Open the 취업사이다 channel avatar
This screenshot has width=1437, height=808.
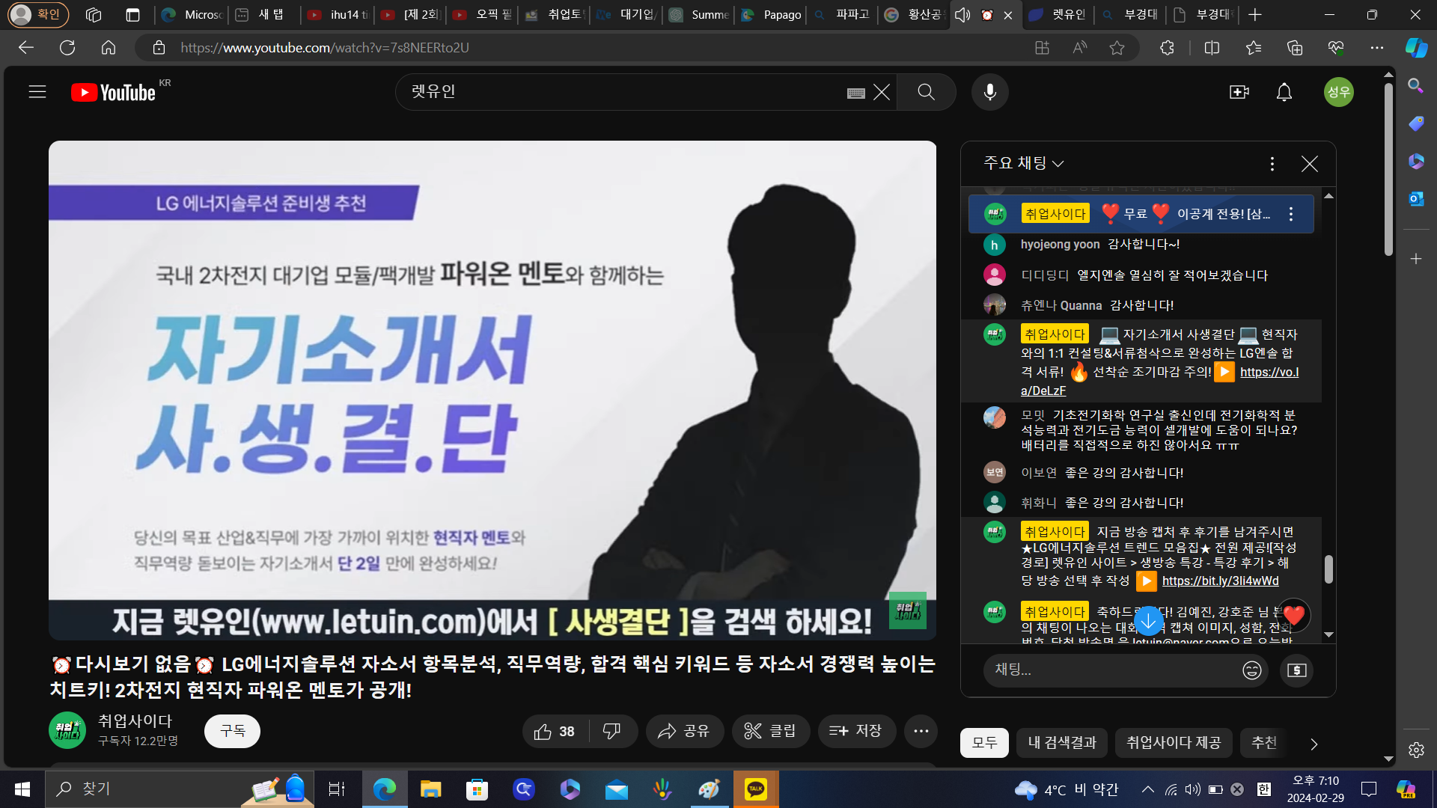tap(67, 730)
